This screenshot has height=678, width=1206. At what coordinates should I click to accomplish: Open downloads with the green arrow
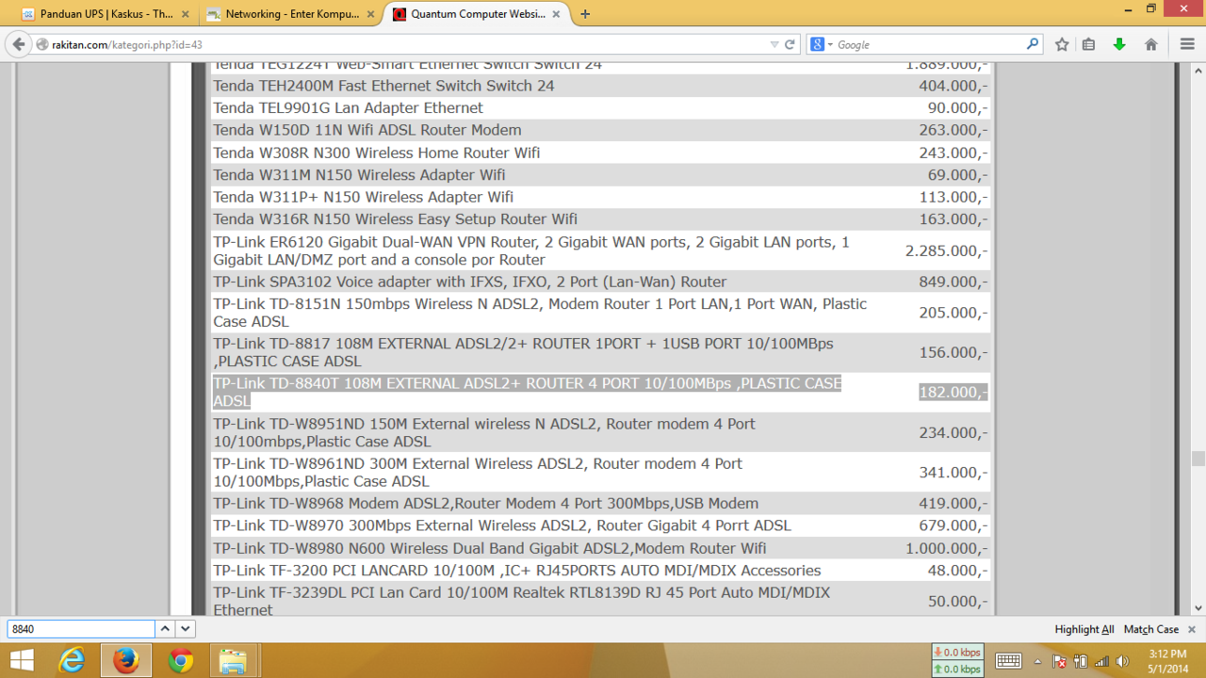click(1119, 44)
